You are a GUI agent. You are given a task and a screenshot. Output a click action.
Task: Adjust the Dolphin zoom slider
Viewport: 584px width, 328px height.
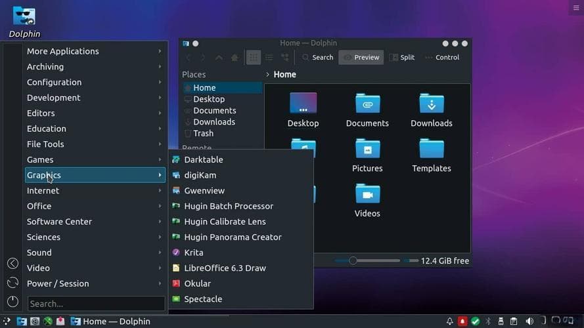(x=367, y=260)
